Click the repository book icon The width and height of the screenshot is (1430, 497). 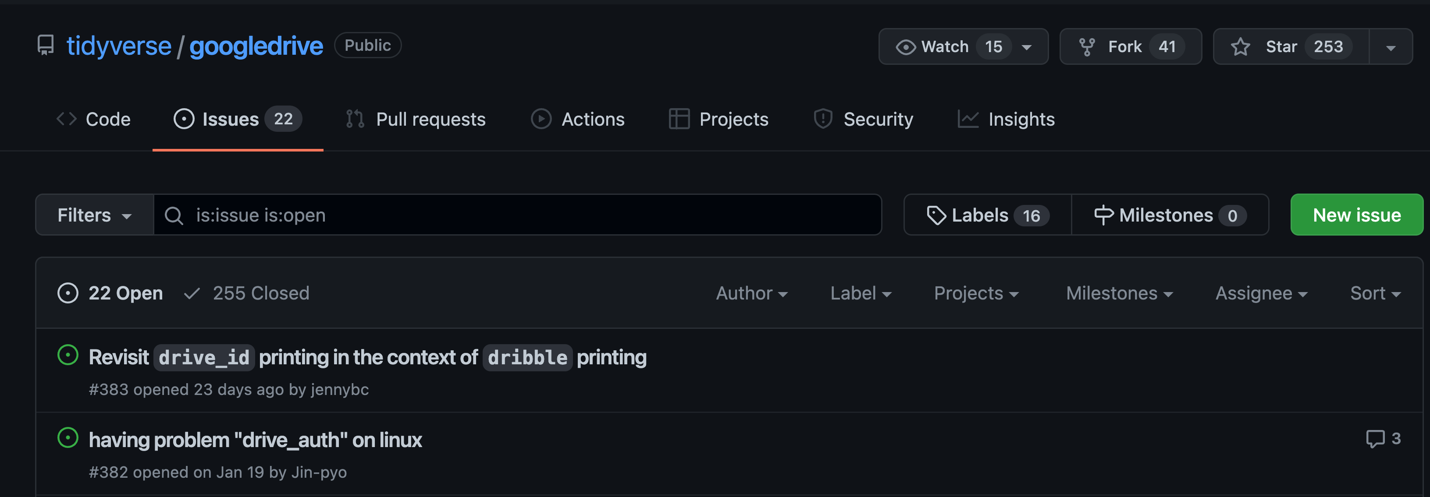[46, 46]
